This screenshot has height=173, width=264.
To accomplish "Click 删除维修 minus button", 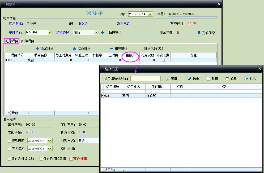I will [x=118, y=48].
